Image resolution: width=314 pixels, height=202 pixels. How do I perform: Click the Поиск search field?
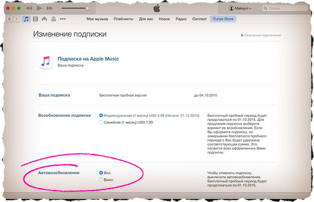(285, 8)
